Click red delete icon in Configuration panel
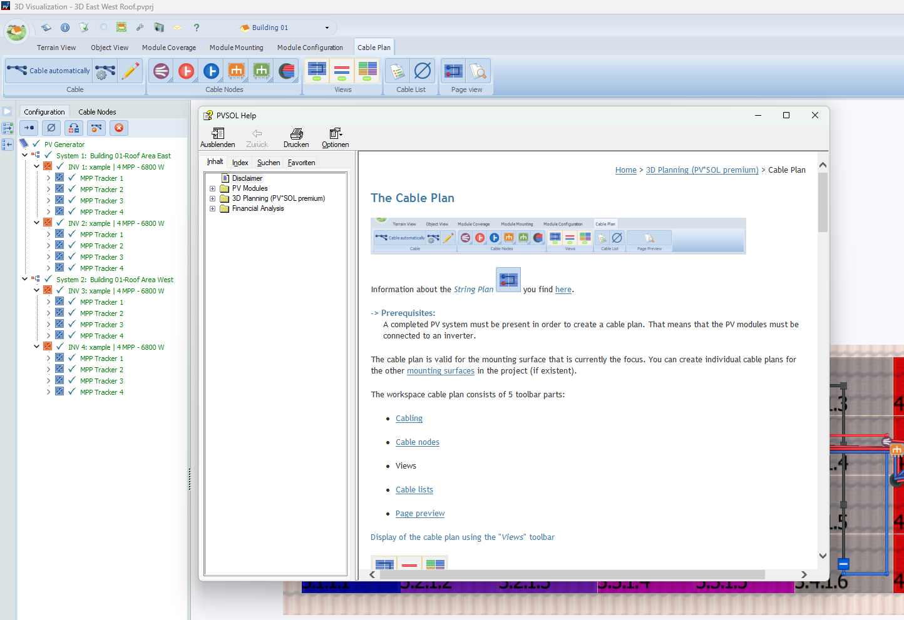904x620 pixels. point(119,128)
